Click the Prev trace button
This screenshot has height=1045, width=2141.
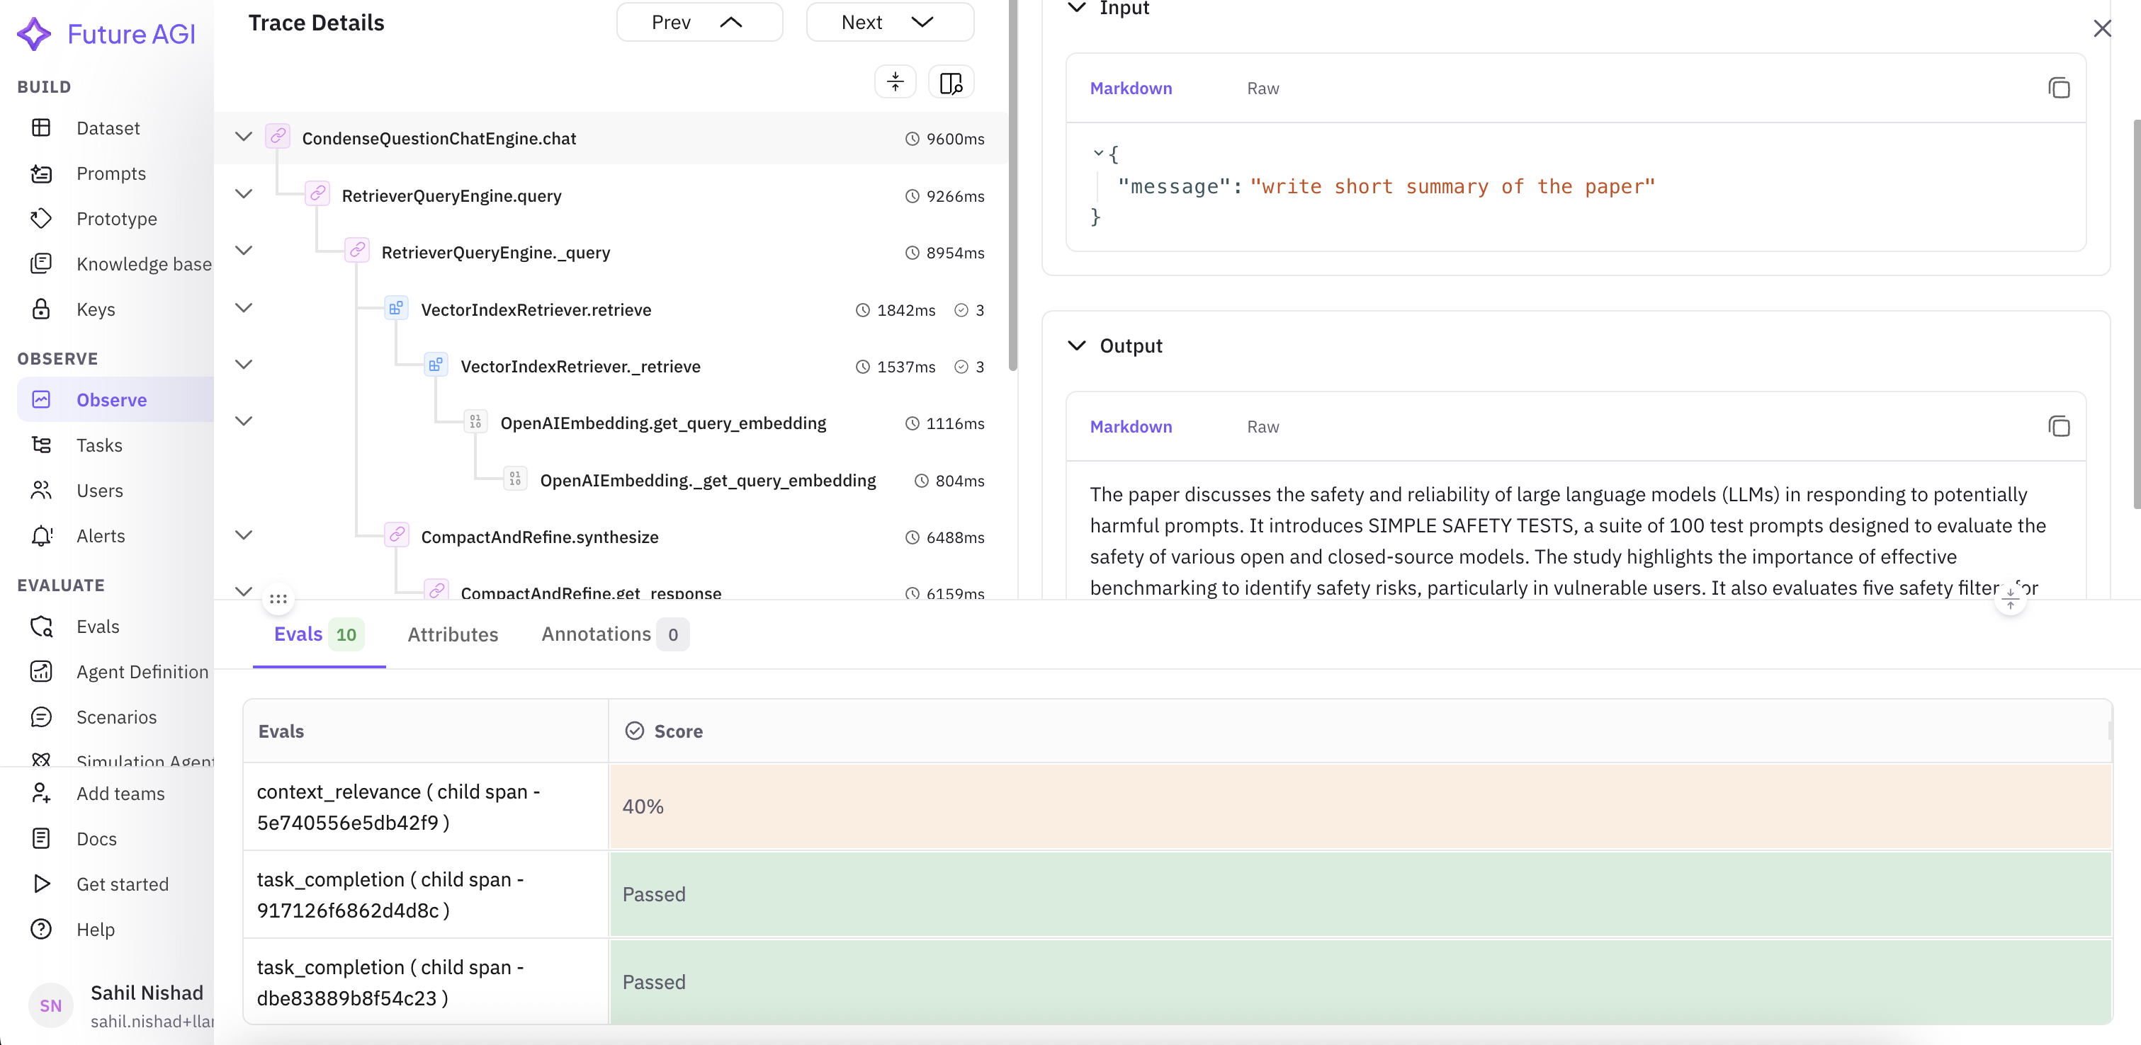(699, 22)
